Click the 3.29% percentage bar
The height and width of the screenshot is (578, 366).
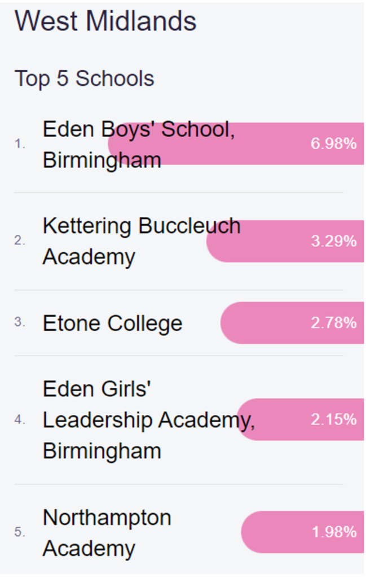click(285, 241)
